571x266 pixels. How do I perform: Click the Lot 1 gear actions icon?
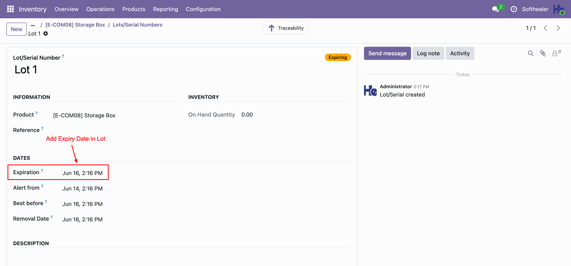click(x=46, y=34)
